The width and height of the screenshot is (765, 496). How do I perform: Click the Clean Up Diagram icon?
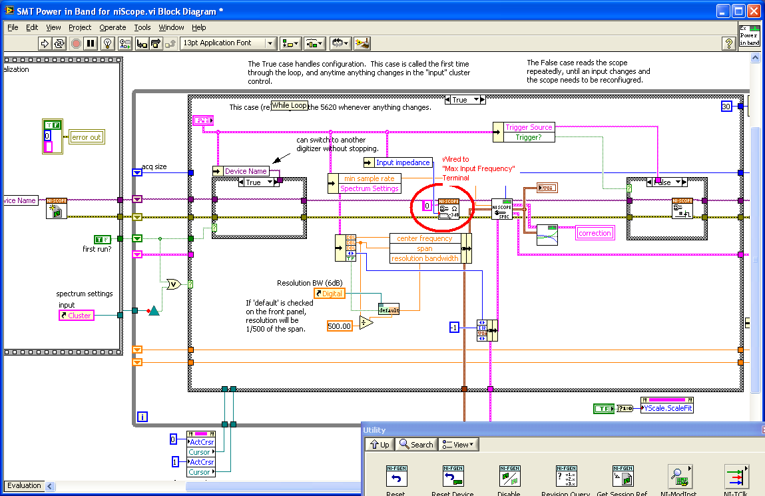tap(362, 43)
